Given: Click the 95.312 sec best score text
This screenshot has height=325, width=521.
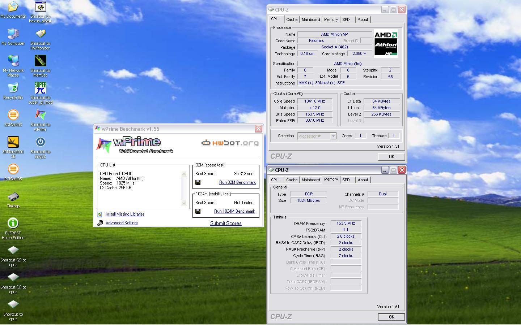Looking at the screenshot, I should click(x=244, y=174).
